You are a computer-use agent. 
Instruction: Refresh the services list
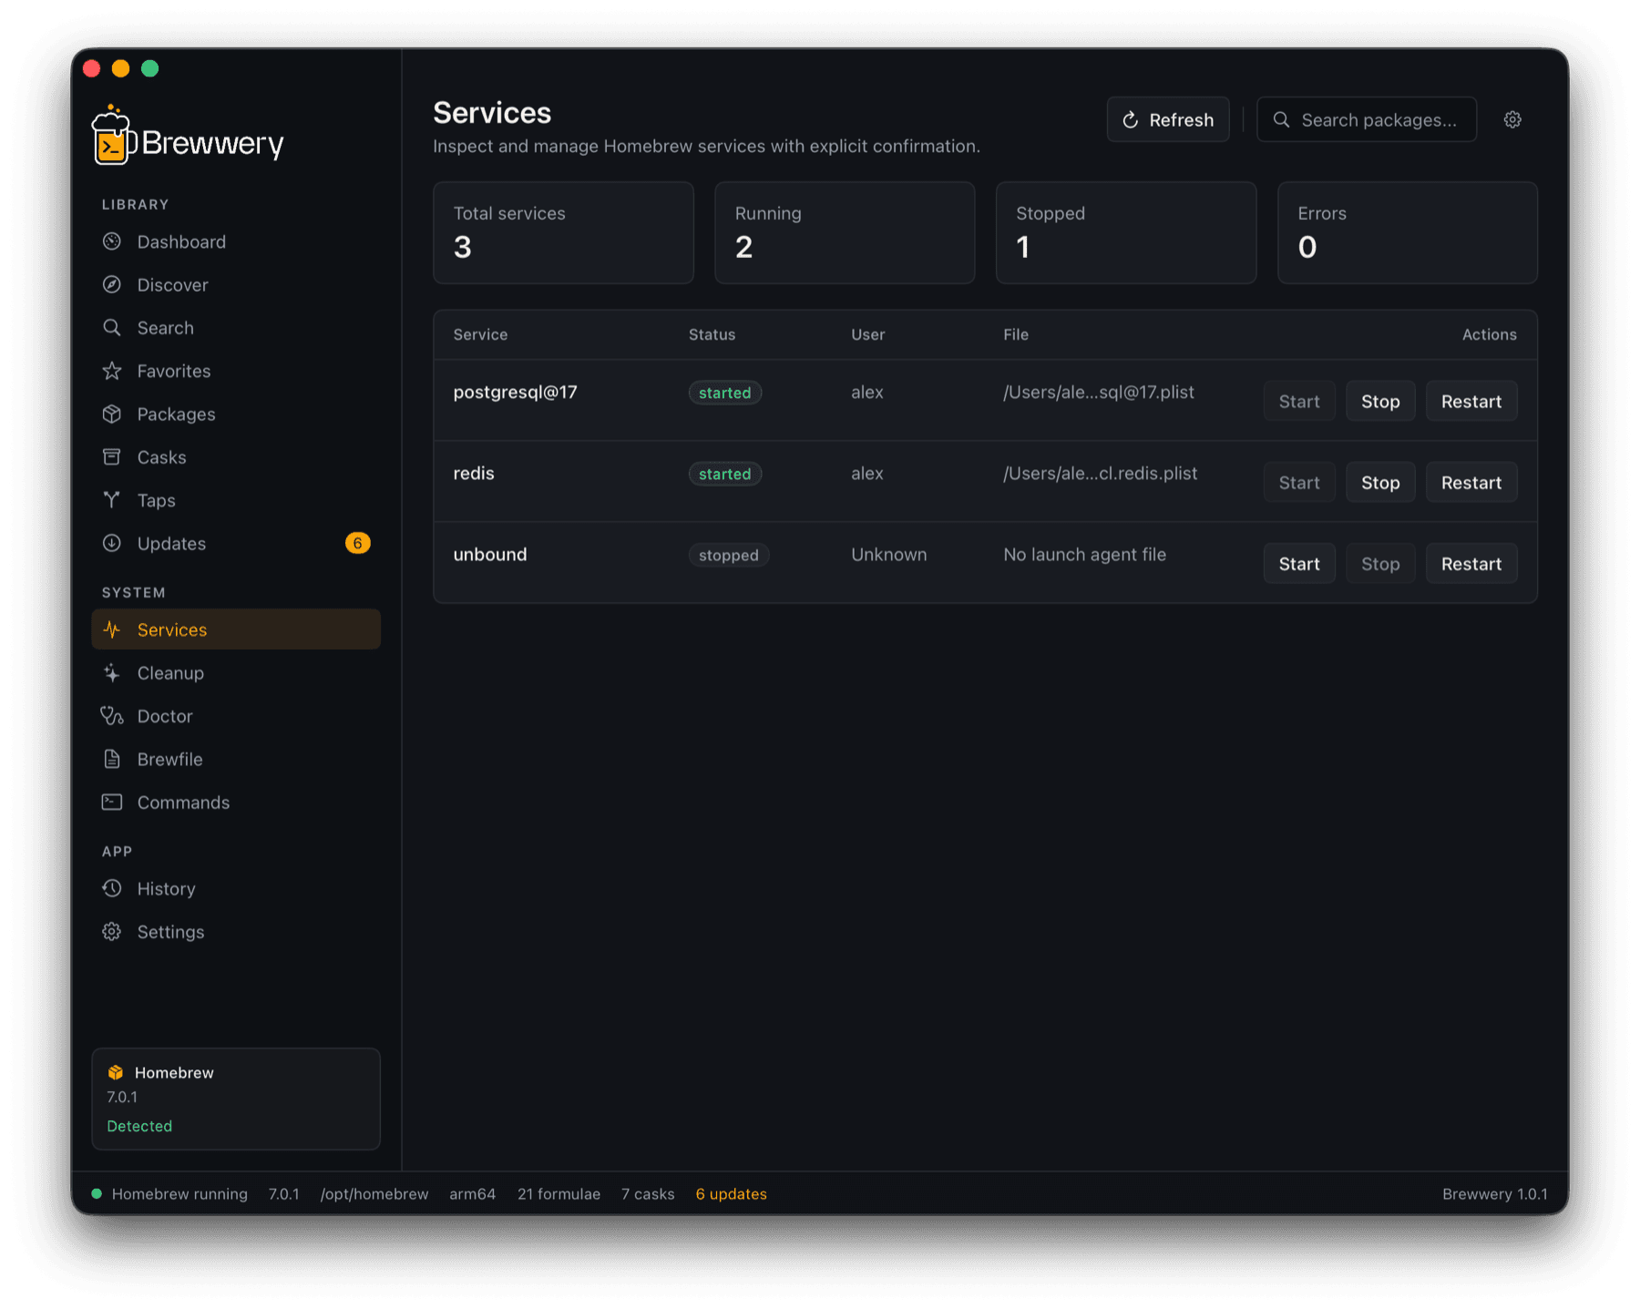click(x=1168, y=119)
